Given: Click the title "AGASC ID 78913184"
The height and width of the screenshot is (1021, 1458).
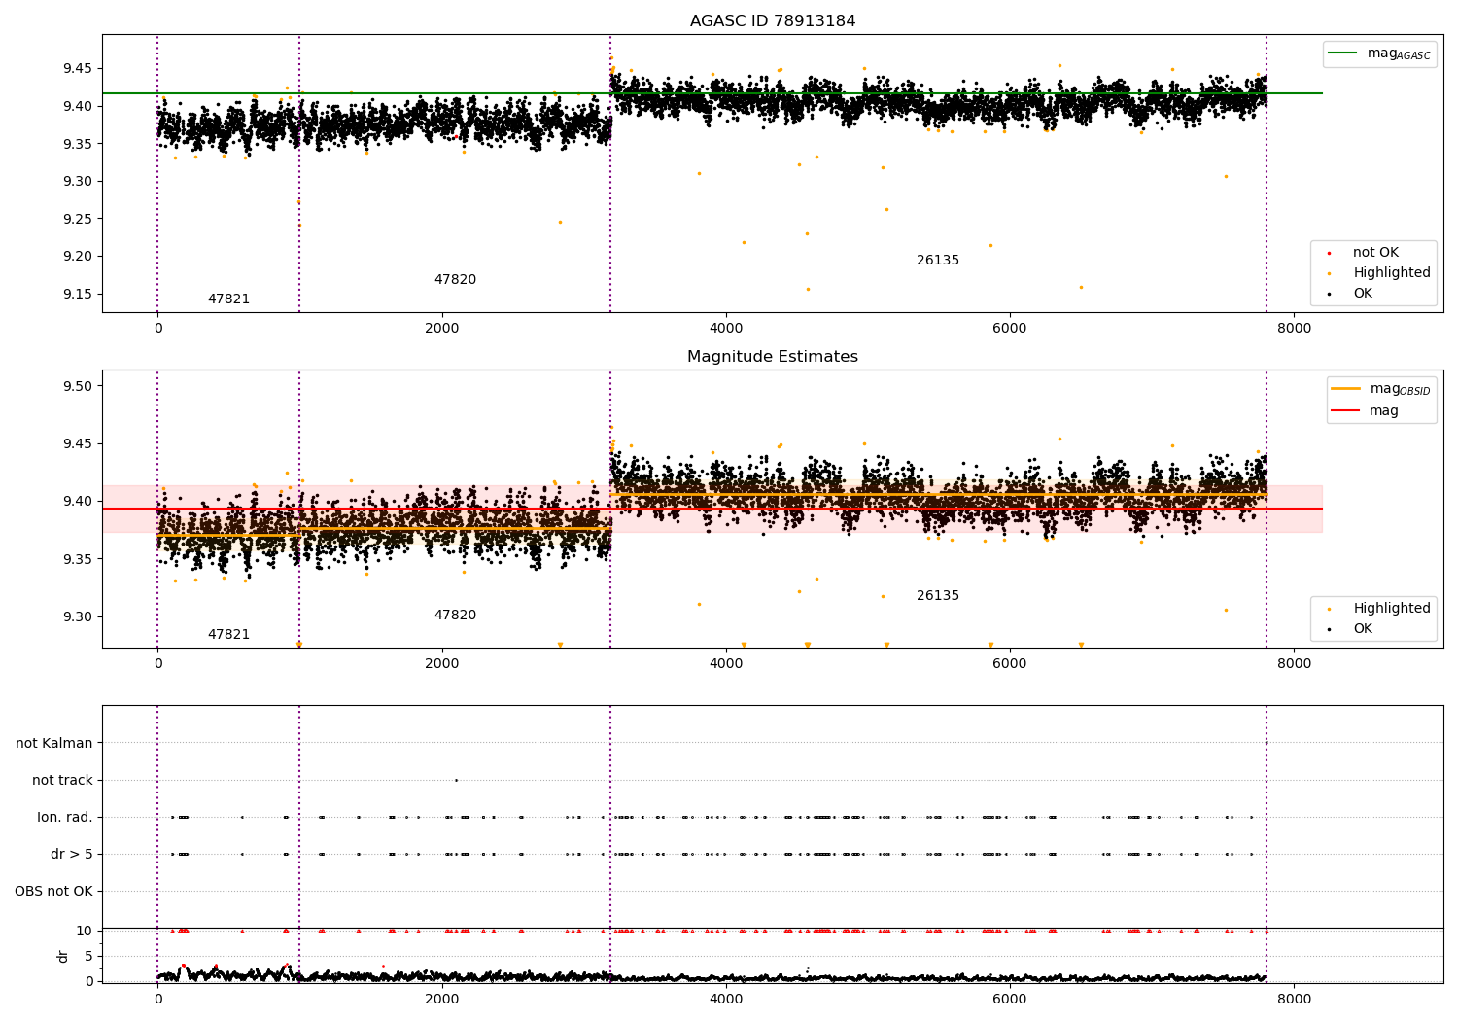Looking at the screenshot, I should click(x=773, y=21).
